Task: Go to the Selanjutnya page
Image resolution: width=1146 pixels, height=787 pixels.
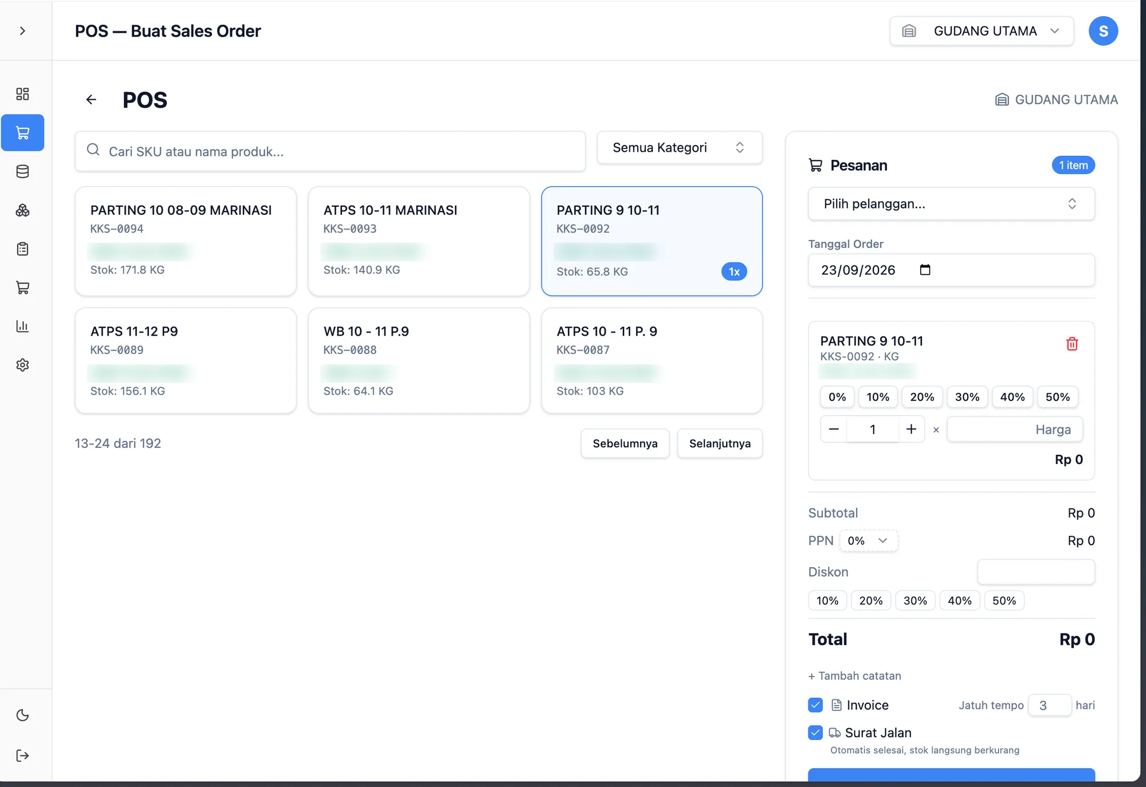Action: (x=720, y=443)
